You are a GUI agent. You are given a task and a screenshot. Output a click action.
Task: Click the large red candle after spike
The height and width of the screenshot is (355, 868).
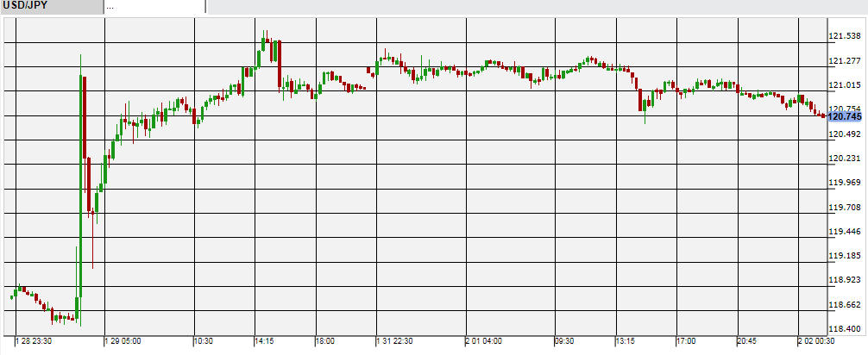pyautogui.click(x=85, y=116)
